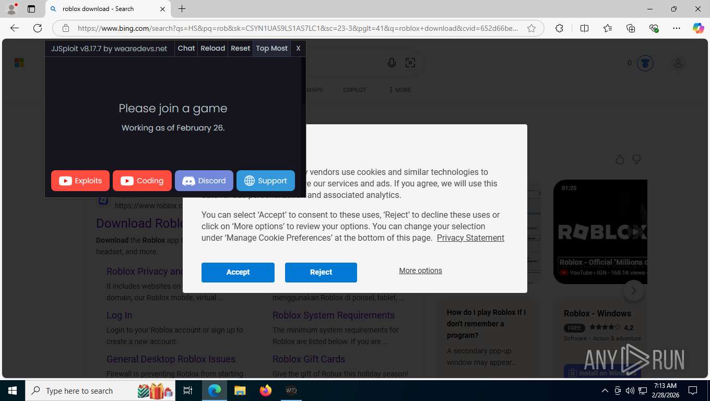
Task: Select Reload in the JJSploit title bar
Action: pyautogui.click(x=213, y=49)
